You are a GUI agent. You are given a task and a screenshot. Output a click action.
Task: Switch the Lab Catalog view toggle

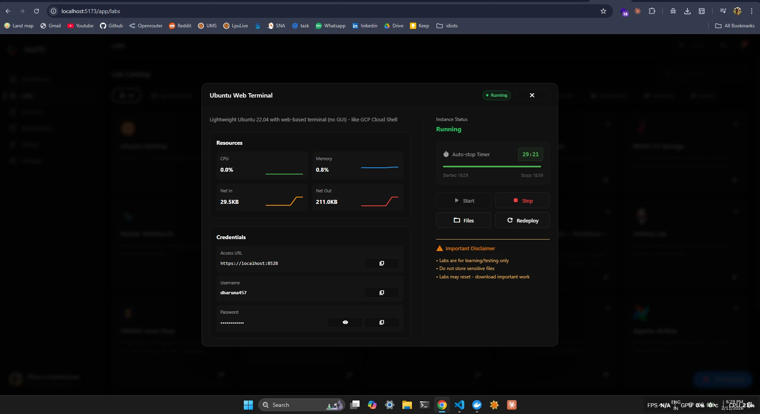tap(126, 96)
